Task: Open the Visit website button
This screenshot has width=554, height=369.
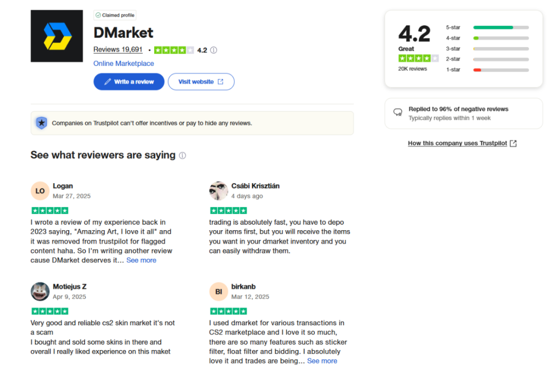Action: [x=201, y=82]
